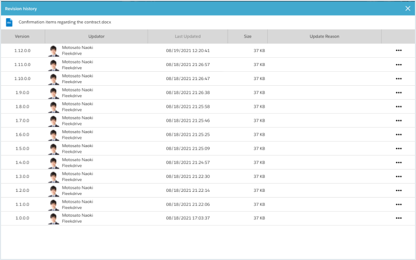Click the Version column header
416x260 pixels.
23,36
